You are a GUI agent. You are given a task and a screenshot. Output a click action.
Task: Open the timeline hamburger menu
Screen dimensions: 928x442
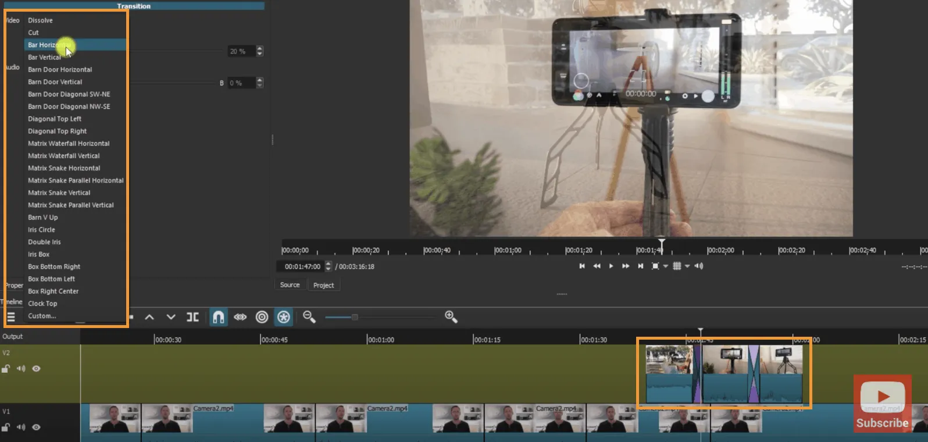[x=10, y=317]
